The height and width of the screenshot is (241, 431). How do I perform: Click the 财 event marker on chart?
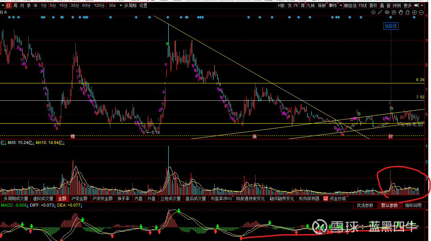click(x=390, y=136)
